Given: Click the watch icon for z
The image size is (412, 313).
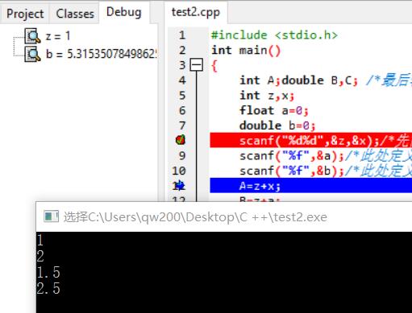Looking at the screenshot, I should pyautogui.click(x=32, y=36).
